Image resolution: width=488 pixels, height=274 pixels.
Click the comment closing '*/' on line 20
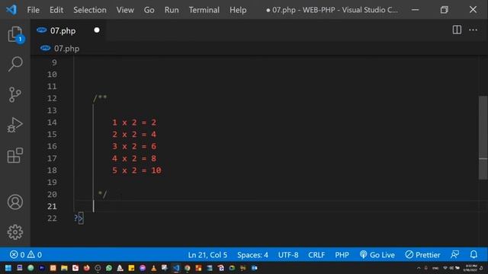(102, 194)
